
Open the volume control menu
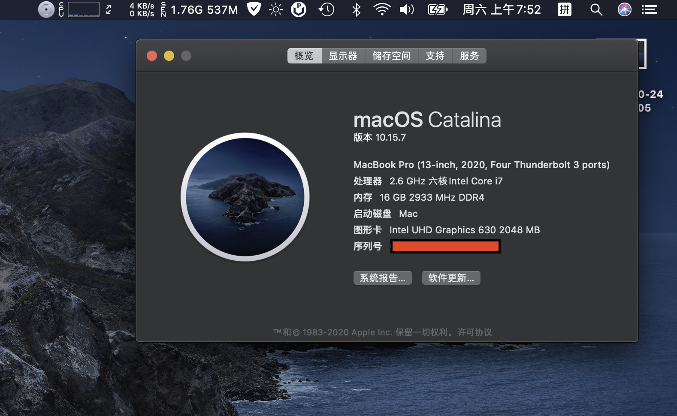407,9
